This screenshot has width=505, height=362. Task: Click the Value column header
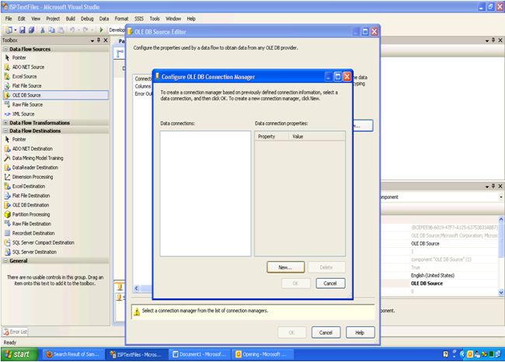coord(316,136)
